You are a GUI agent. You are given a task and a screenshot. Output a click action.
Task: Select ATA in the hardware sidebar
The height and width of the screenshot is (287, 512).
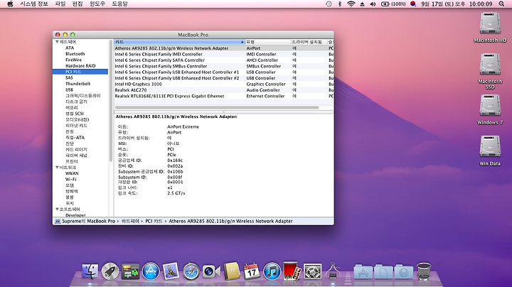click(70, 48)
